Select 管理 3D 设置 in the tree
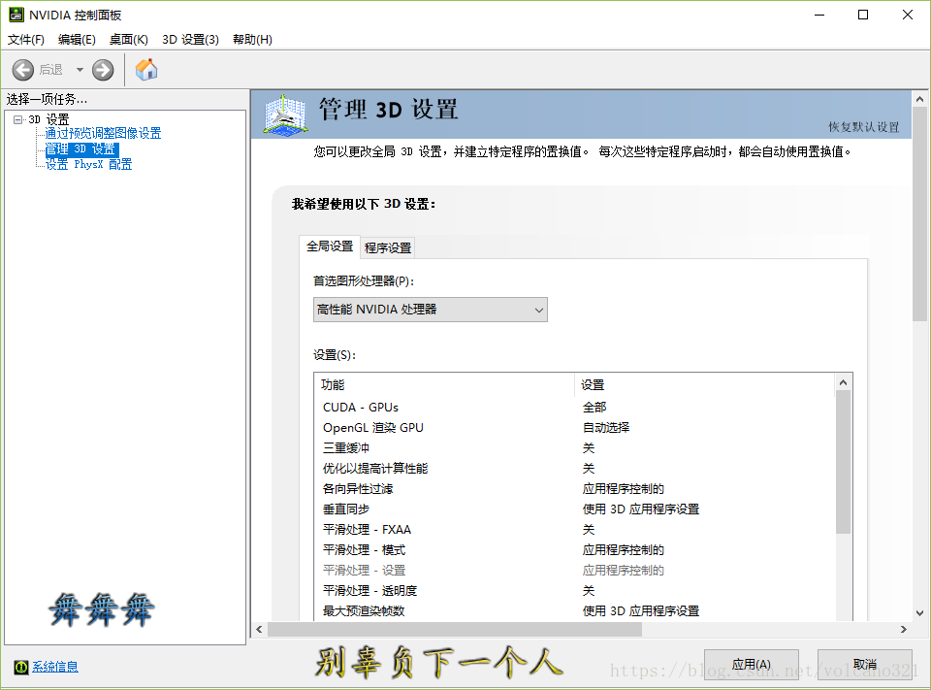The height and width of the screenshot is (690, 931). [81, 149]
